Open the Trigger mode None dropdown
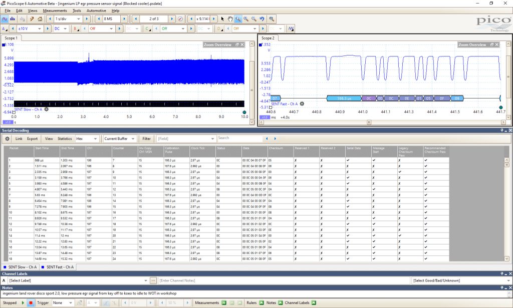 [x=70, y=303]
